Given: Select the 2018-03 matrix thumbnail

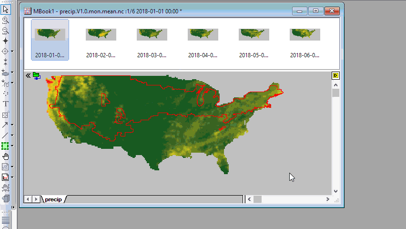Looking at the screenshot, I should click(x=152, y=39).
